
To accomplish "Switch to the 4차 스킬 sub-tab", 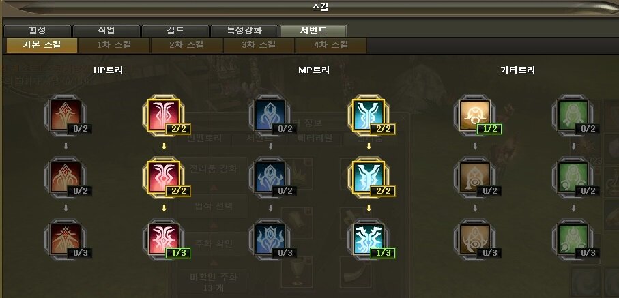I will 331,46.
